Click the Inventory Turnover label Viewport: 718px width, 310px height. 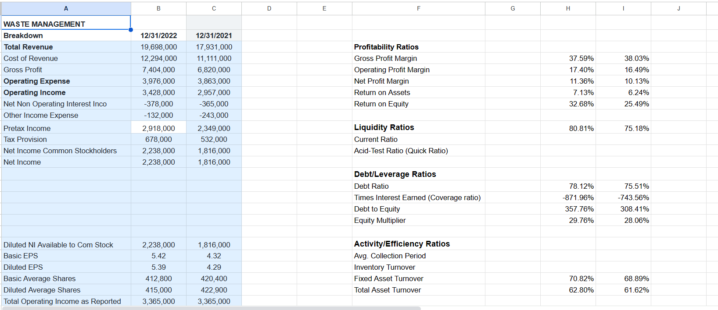click(x=384, y=267)
